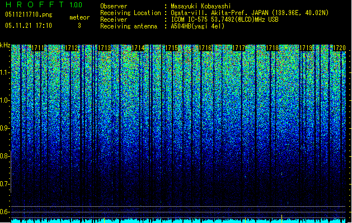Click the 'Observer' field label
The width and height of the screenshot is (352, 223).
(x=114, y=6)
